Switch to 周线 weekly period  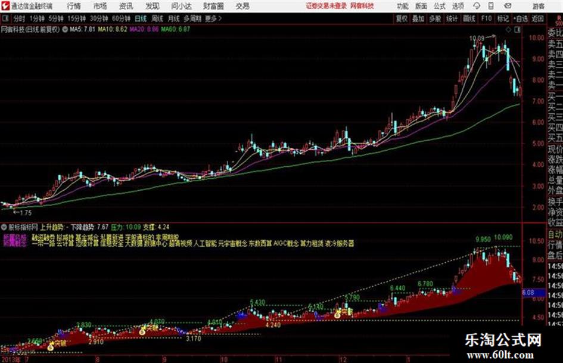[157, 18]
